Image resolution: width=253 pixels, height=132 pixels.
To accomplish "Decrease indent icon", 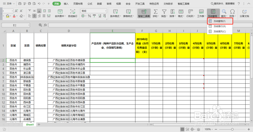I will coord(45,11).
